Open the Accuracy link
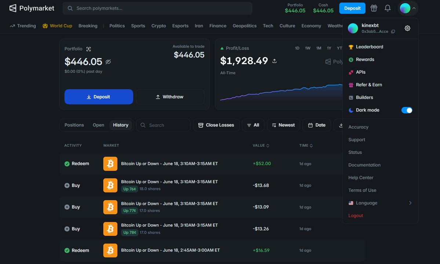Screen dimensions: 440x264 358,127
